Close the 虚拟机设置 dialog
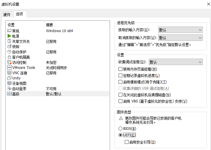 tap(208, 4)
